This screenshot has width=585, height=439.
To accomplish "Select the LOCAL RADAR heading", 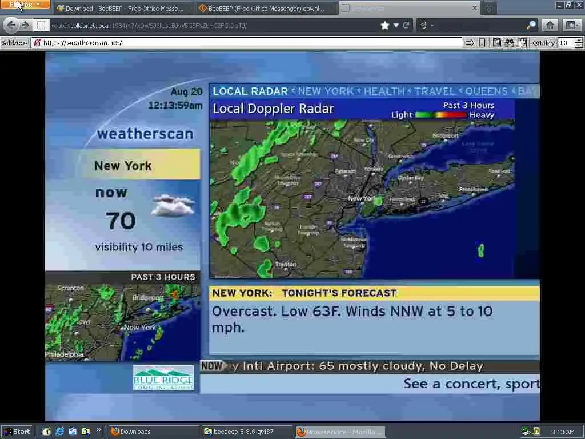I will [250, 91].
